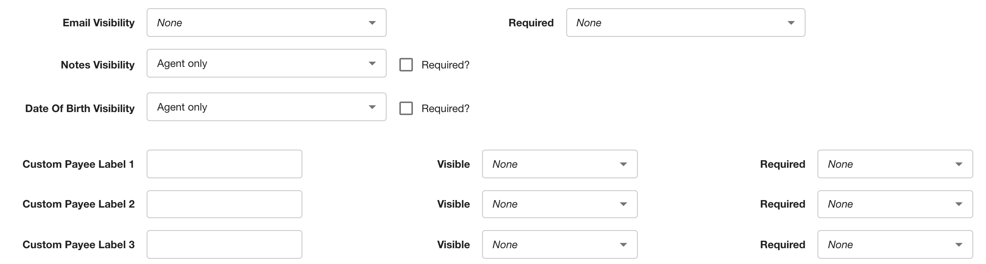
Task: Expand the arrow on Custom Payee Label 2 Visible selector
Action: (623, 204)
